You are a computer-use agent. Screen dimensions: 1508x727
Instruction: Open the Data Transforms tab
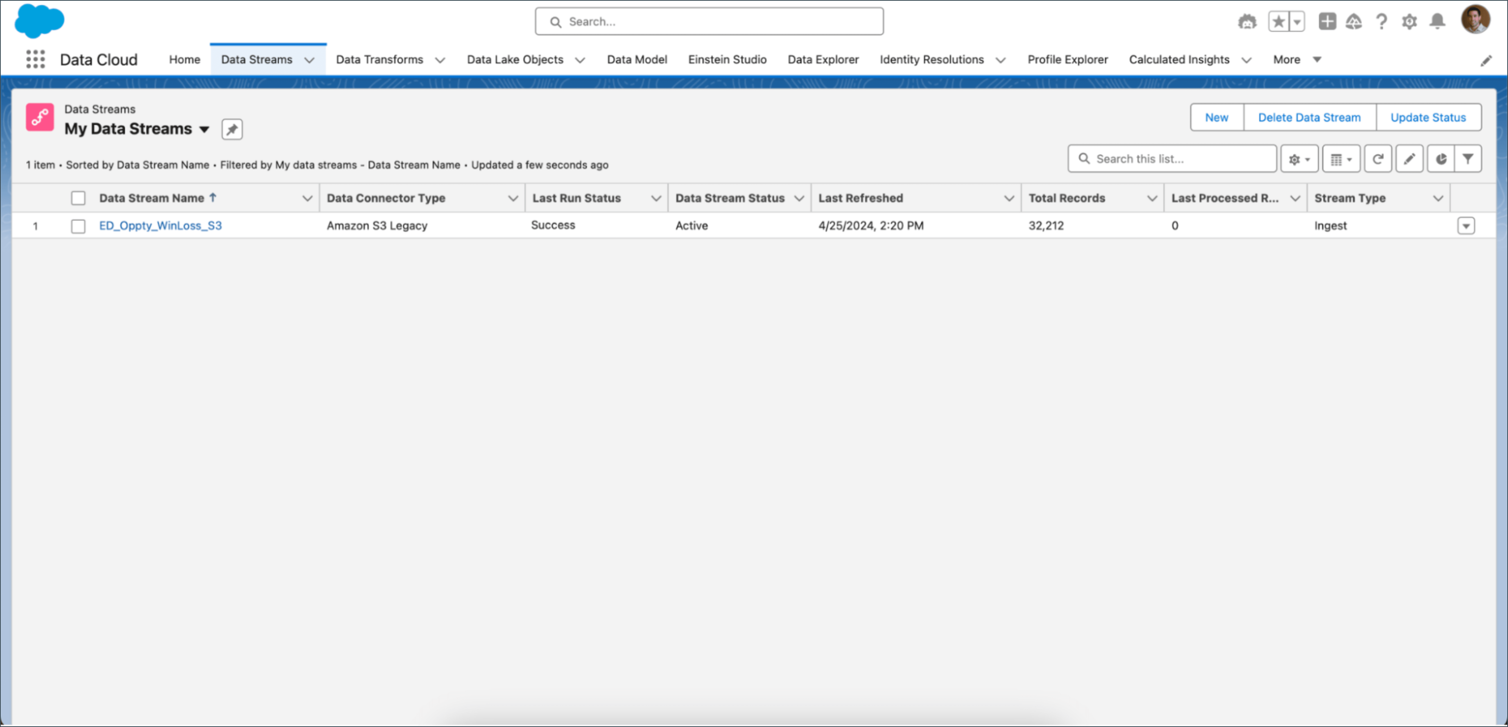click(x=379, y=60)
